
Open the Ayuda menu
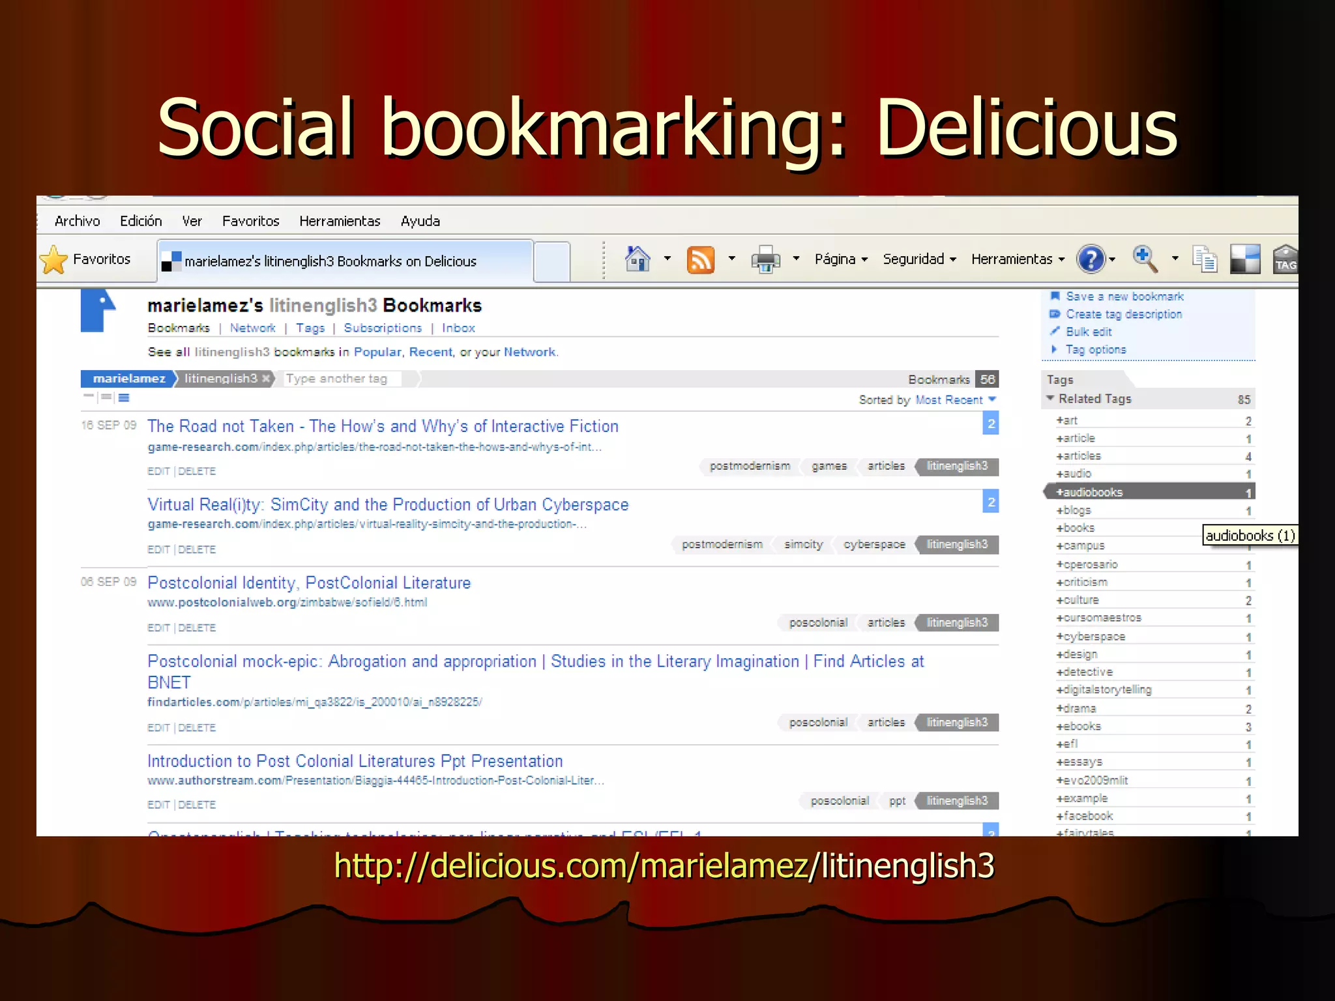pos(420,221)
